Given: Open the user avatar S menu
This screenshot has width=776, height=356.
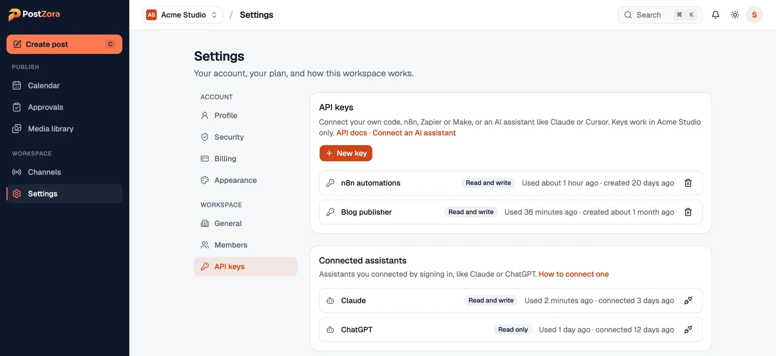Looking at the screenshot, I should click(754, 15).
